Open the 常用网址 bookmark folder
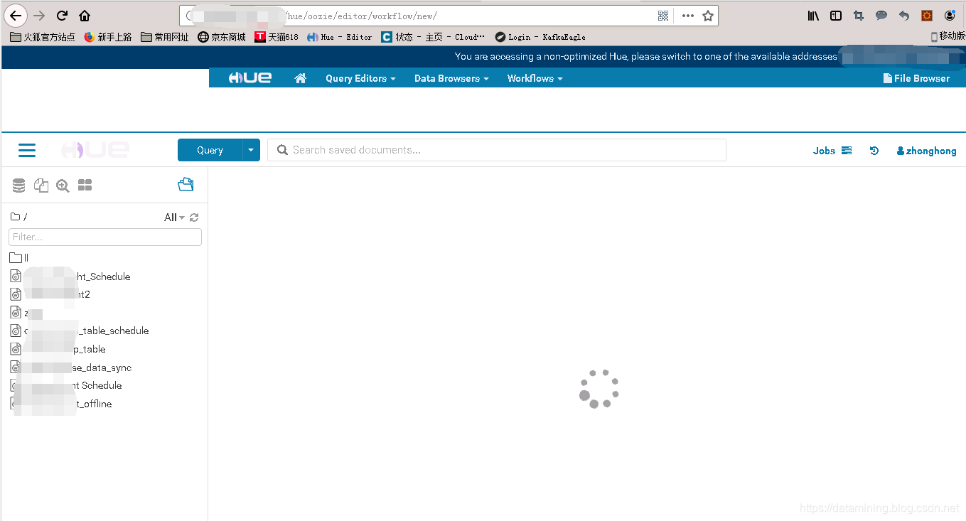This screenshot has height=521, width=966. pyautogui.click(x=165, y=37)
